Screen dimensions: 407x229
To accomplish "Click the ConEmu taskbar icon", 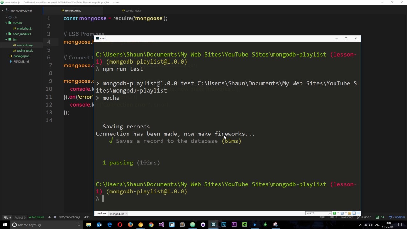I will (x=213, y=225).
